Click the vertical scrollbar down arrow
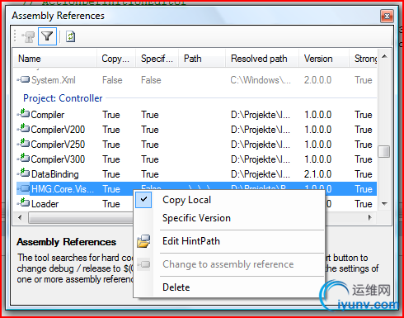Viewport: 404px width, 318px height. (384, 204)
